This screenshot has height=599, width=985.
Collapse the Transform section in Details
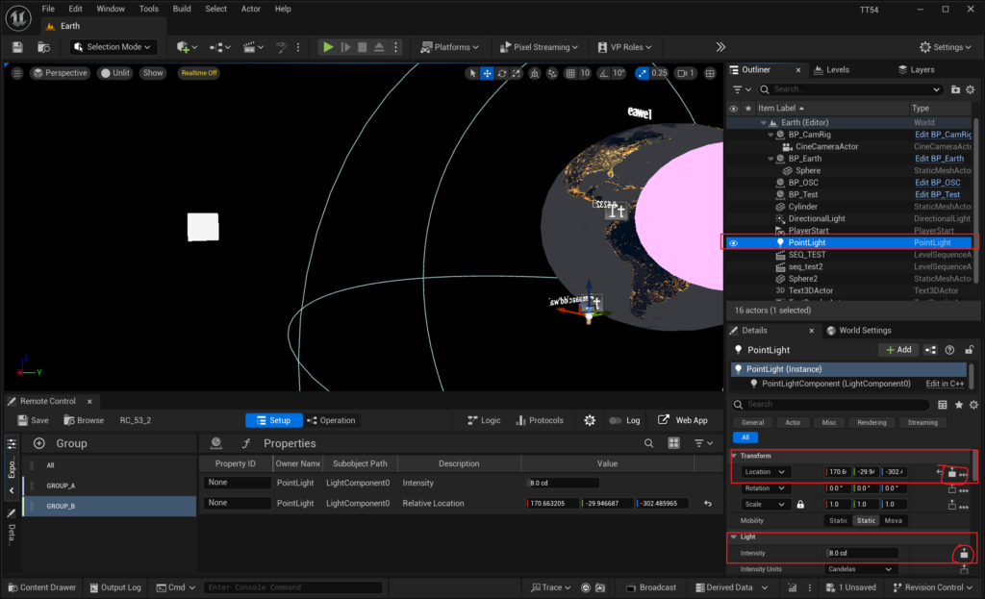[734, 456]
